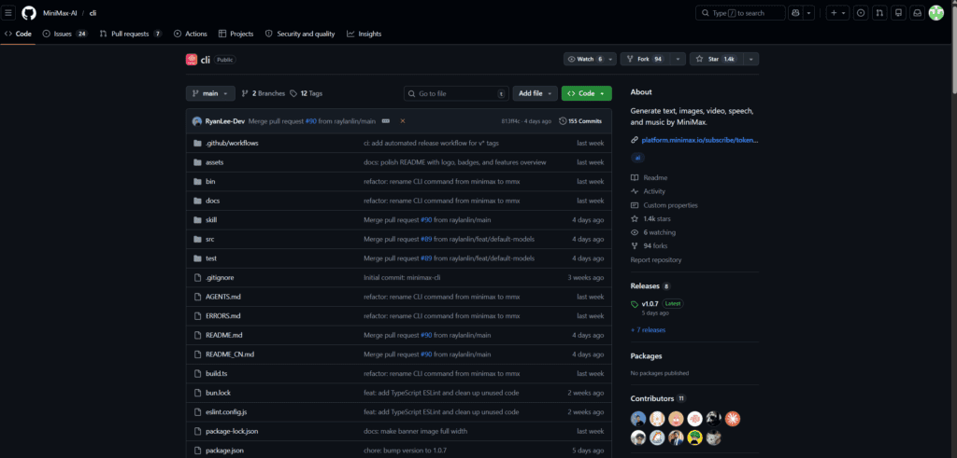This screenshot has width=957, height=458.
Task: Open pull requests icon in the top header
Action: 879,13
